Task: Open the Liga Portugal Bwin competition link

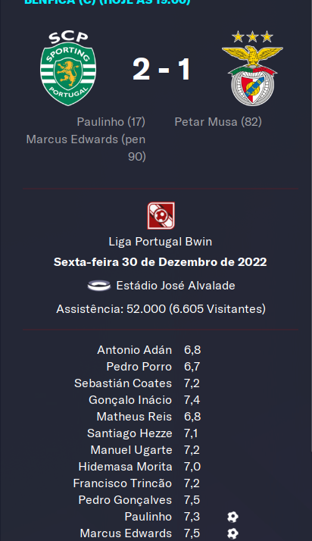Action: coord(161,242)
